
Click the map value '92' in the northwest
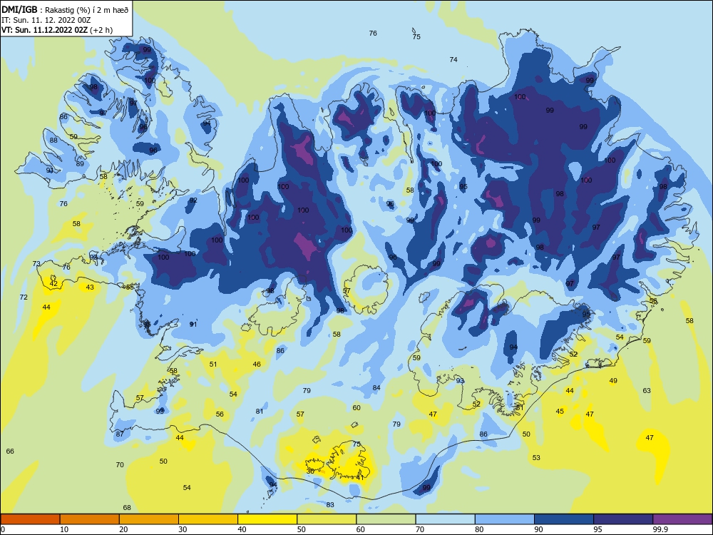coord(193,200)
